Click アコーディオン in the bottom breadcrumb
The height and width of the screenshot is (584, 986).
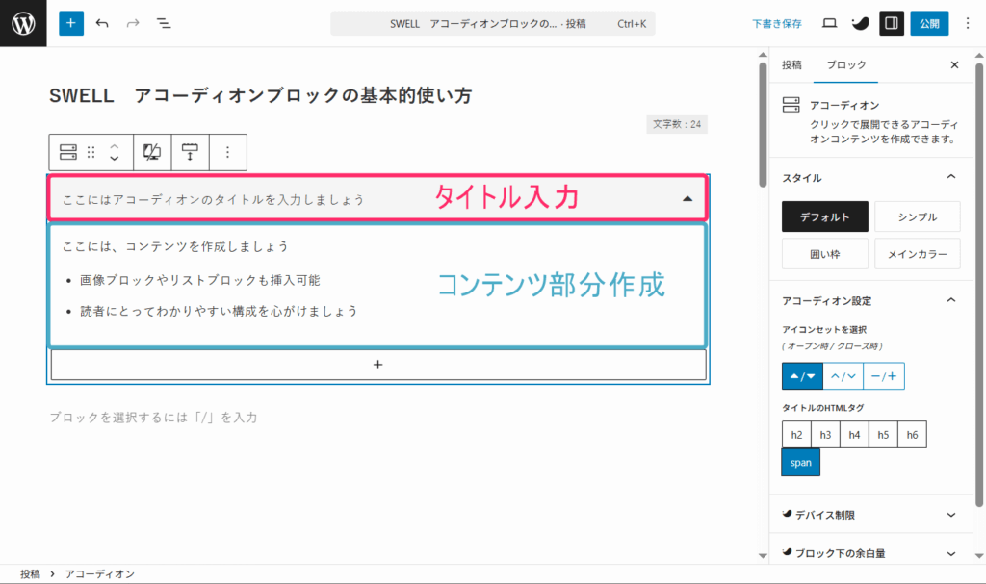[x=99, y=574]
